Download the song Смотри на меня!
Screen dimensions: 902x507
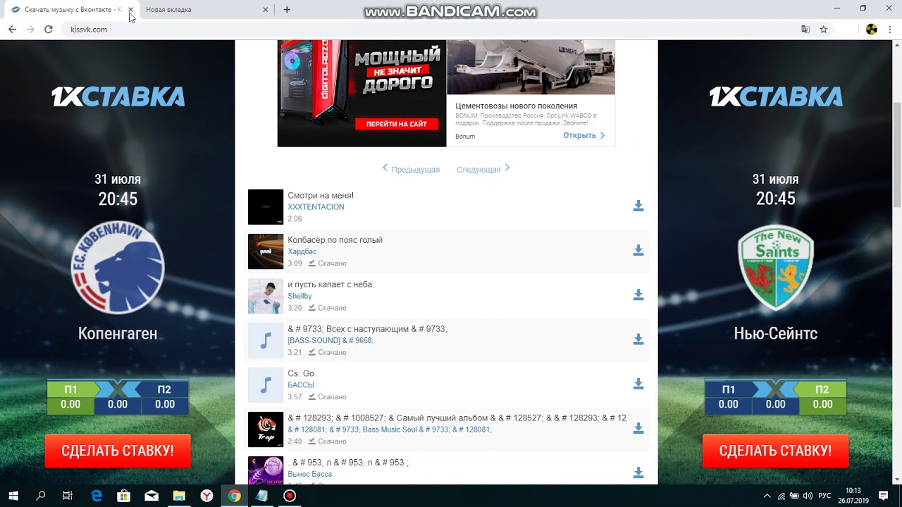click(638, 206)
